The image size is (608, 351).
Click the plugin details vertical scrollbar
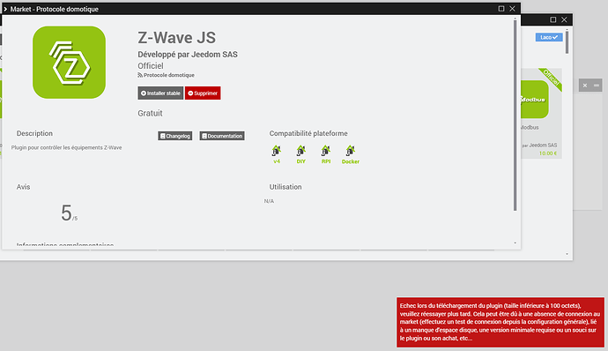pos(515,116)
